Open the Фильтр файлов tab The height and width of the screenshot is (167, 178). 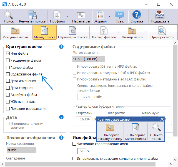pos(104,32)
